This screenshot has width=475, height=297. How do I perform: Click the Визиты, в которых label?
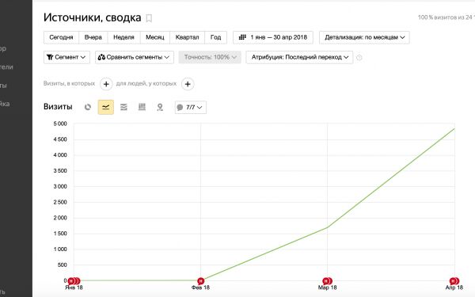pyautogui.click(x=69, y=83)
